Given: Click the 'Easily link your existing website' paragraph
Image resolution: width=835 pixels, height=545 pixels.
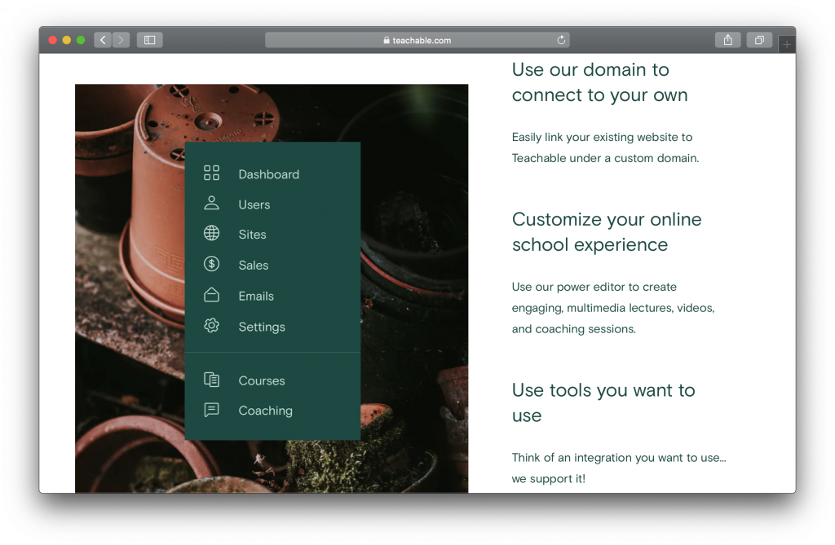Looking at the screenshot, I should pos(606,147).
